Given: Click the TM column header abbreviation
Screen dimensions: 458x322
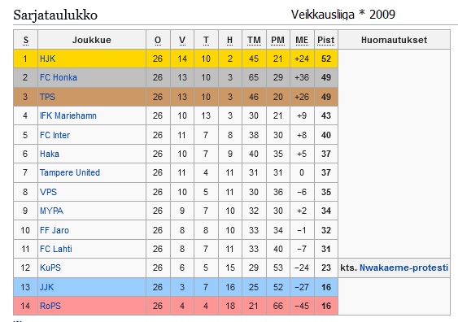Looking at the screenshot, I should coord(254,40).
